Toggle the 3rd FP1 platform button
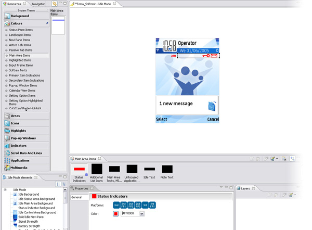The image size is (312, 230). click(x=152, y=205)
